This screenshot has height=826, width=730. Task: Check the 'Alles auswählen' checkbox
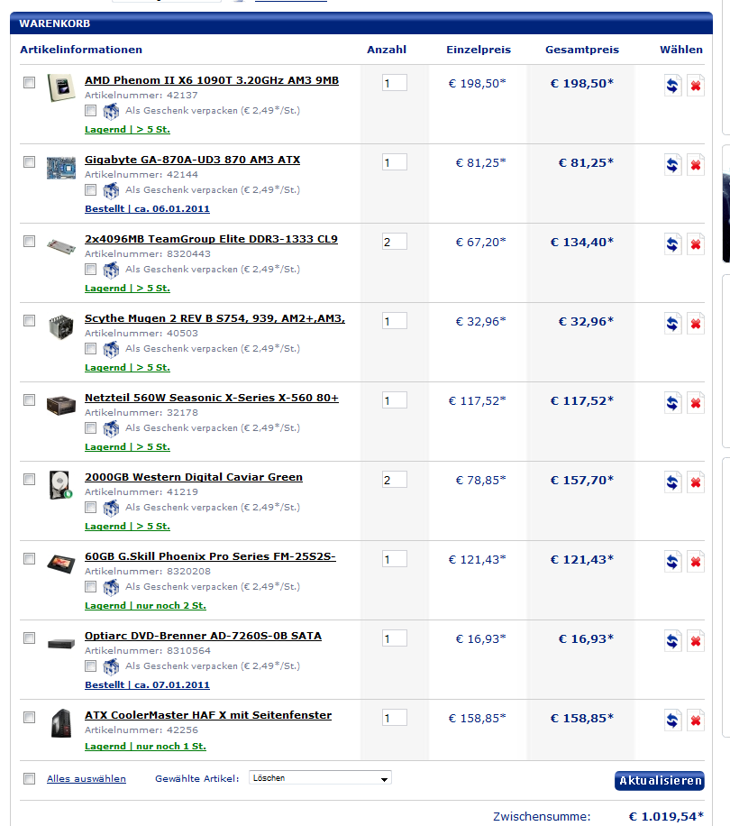click(x=30, y=778)
